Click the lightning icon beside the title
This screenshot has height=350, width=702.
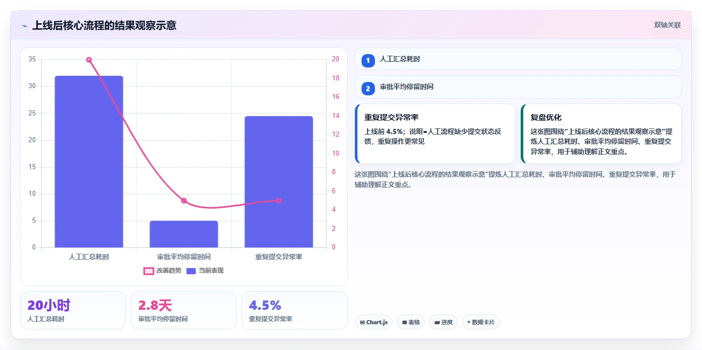tap(24, 26)
